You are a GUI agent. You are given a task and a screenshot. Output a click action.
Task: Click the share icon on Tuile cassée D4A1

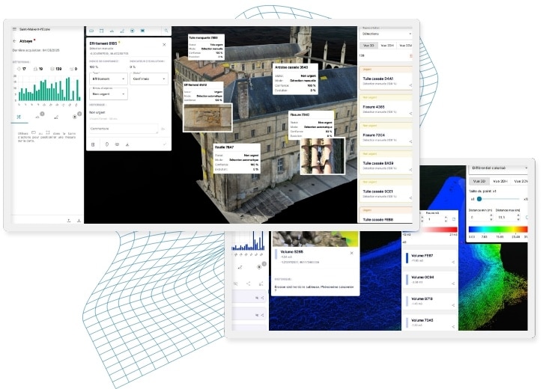pyautogui.click(x=410, y=85)
